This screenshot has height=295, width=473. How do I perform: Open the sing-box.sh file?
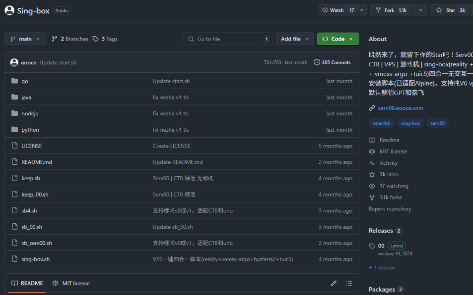coord(36,259)
